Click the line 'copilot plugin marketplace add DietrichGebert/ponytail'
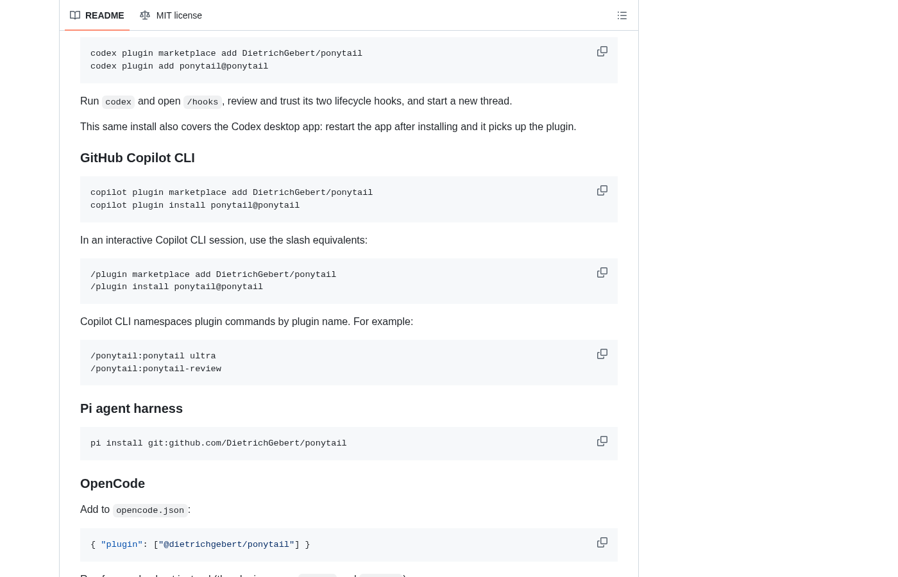 click(232, 192)
